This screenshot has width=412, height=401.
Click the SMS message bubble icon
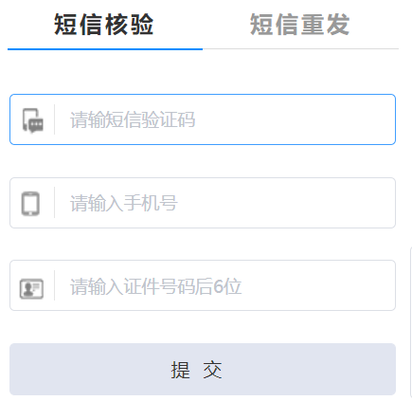33,120
